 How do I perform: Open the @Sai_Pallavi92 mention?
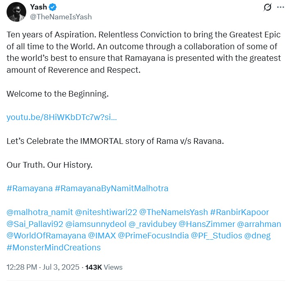tap(34, 224)
